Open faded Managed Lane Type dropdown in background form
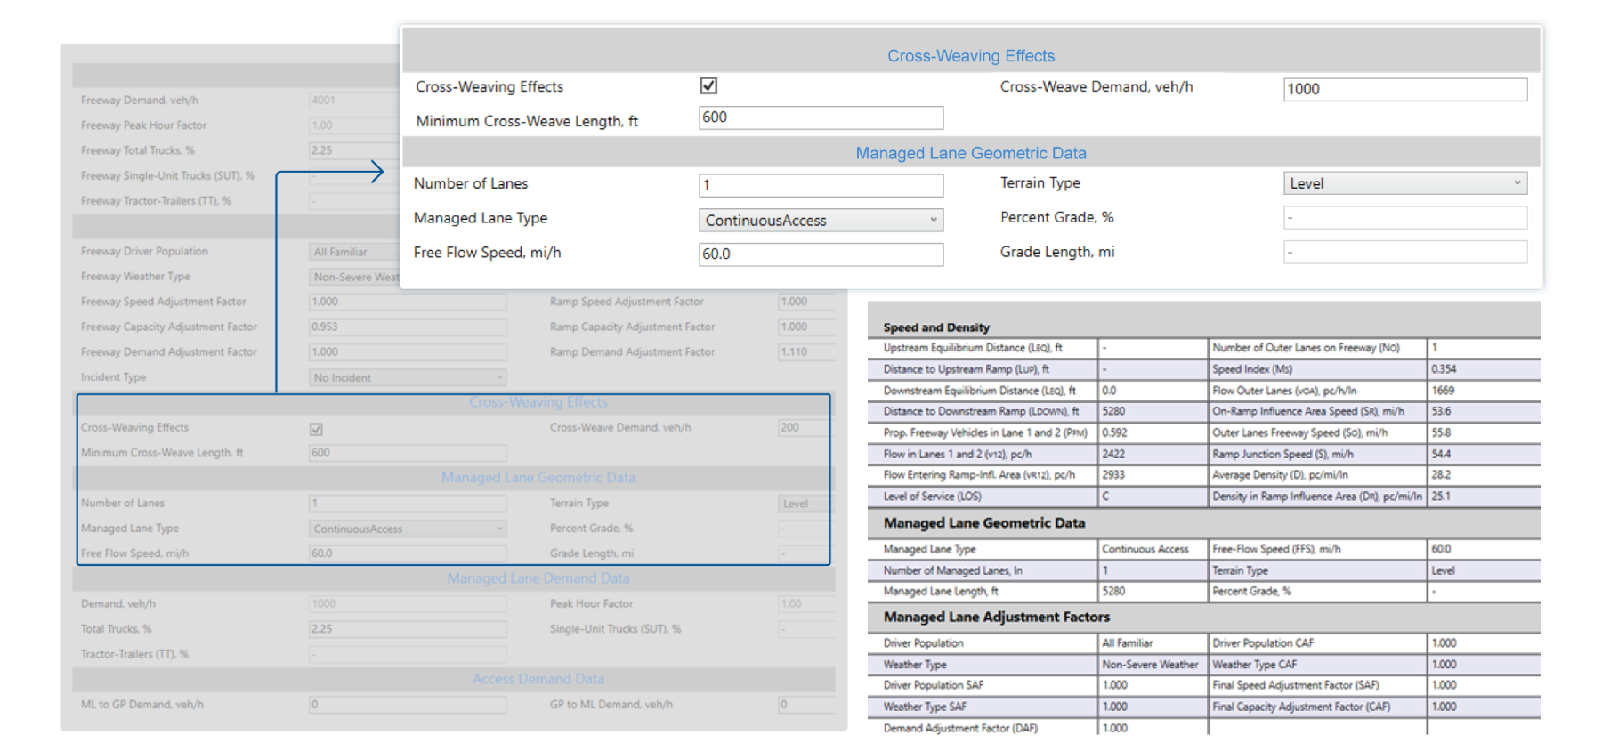 [x=408, y=529]
